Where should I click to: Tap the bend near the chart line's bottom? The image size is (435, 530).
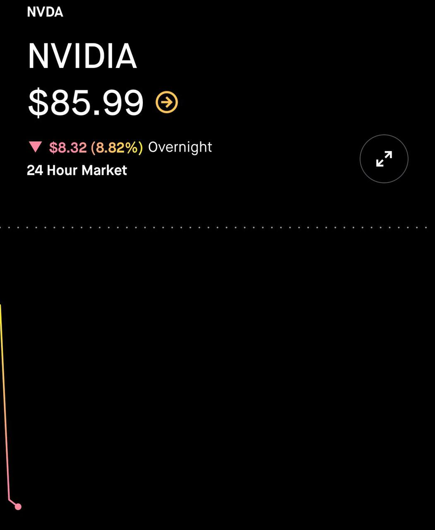tap(9, 500)
